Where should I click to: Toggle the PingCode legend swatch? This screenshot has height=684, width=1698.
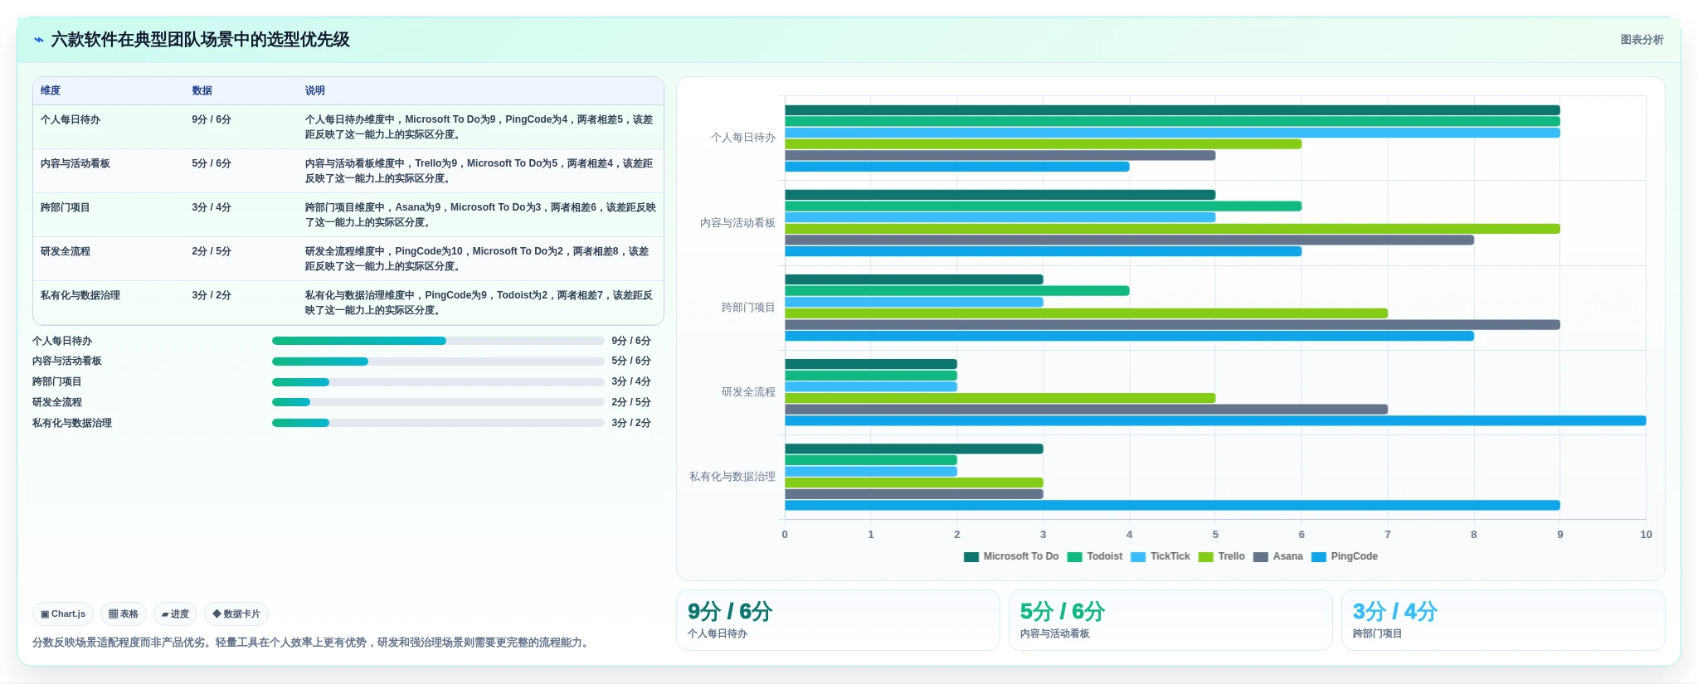(x=1319, y=557)
